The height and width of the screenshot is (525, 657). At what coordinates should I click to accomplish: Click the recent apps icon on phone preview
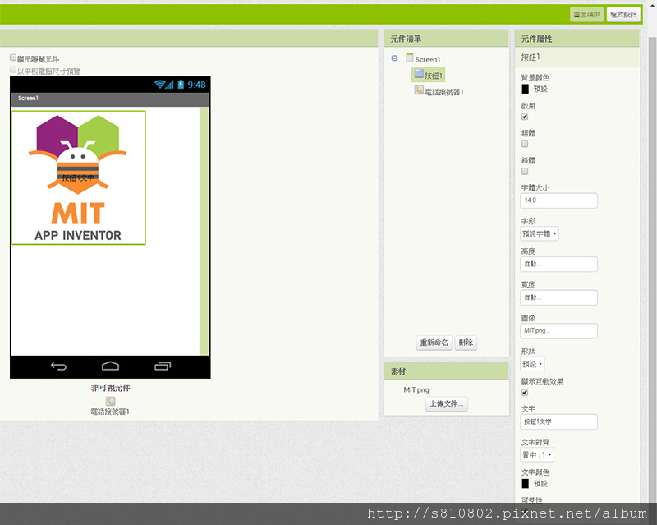tap(163, 366)
